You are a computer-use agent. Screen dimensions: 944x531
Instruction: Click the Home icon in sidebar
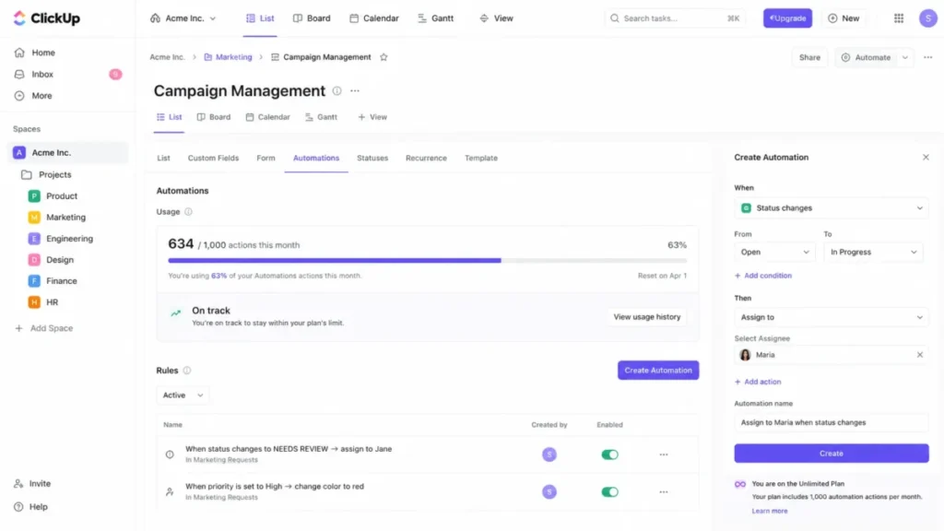19,53
